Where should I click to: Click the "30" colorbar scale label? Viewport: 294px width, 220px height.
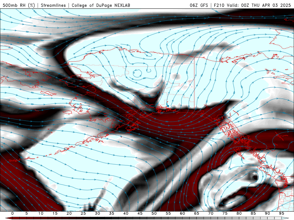coord(97,213)
